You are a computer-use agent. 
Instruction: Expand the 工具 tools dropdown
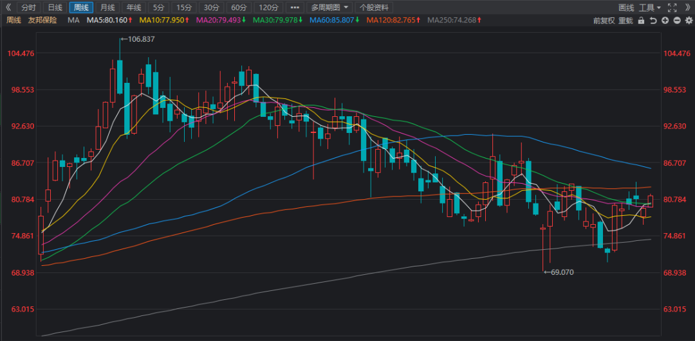point(649,8)
